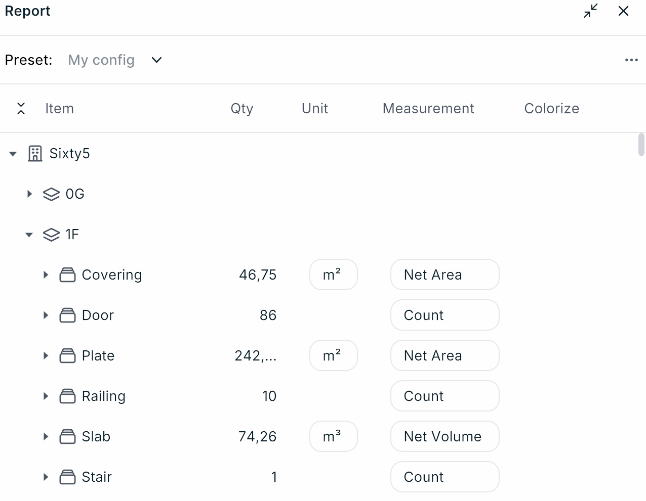Change Door measurement from Count

coord(445,315)
